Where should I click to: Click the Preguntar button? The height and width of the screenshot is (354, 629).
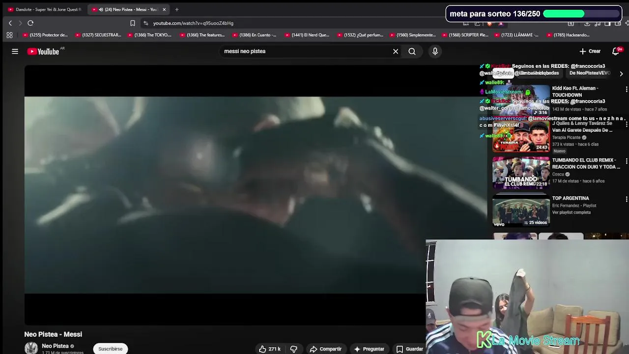coord(369,349)
